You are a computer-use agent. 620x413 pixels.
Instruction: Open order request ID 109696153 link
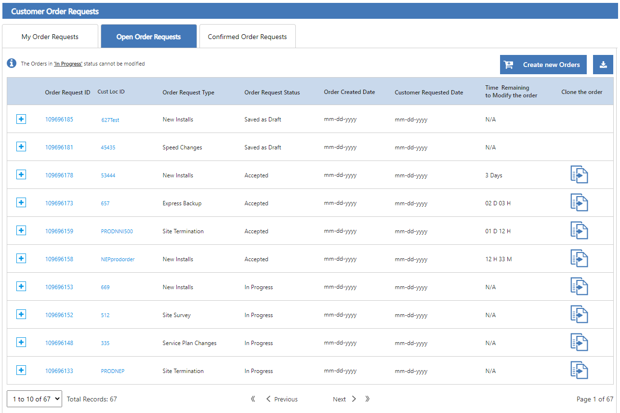59,287
